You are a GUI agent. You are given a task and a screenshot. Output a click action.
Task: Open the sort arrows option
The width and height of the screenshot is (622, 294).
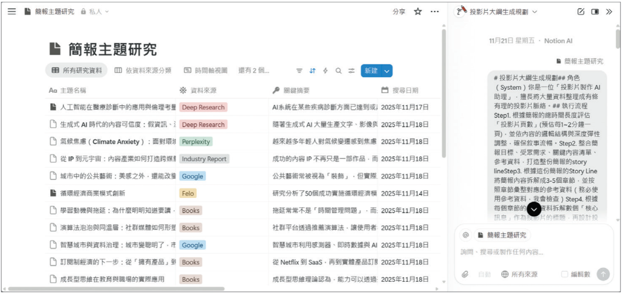point(312,70)
